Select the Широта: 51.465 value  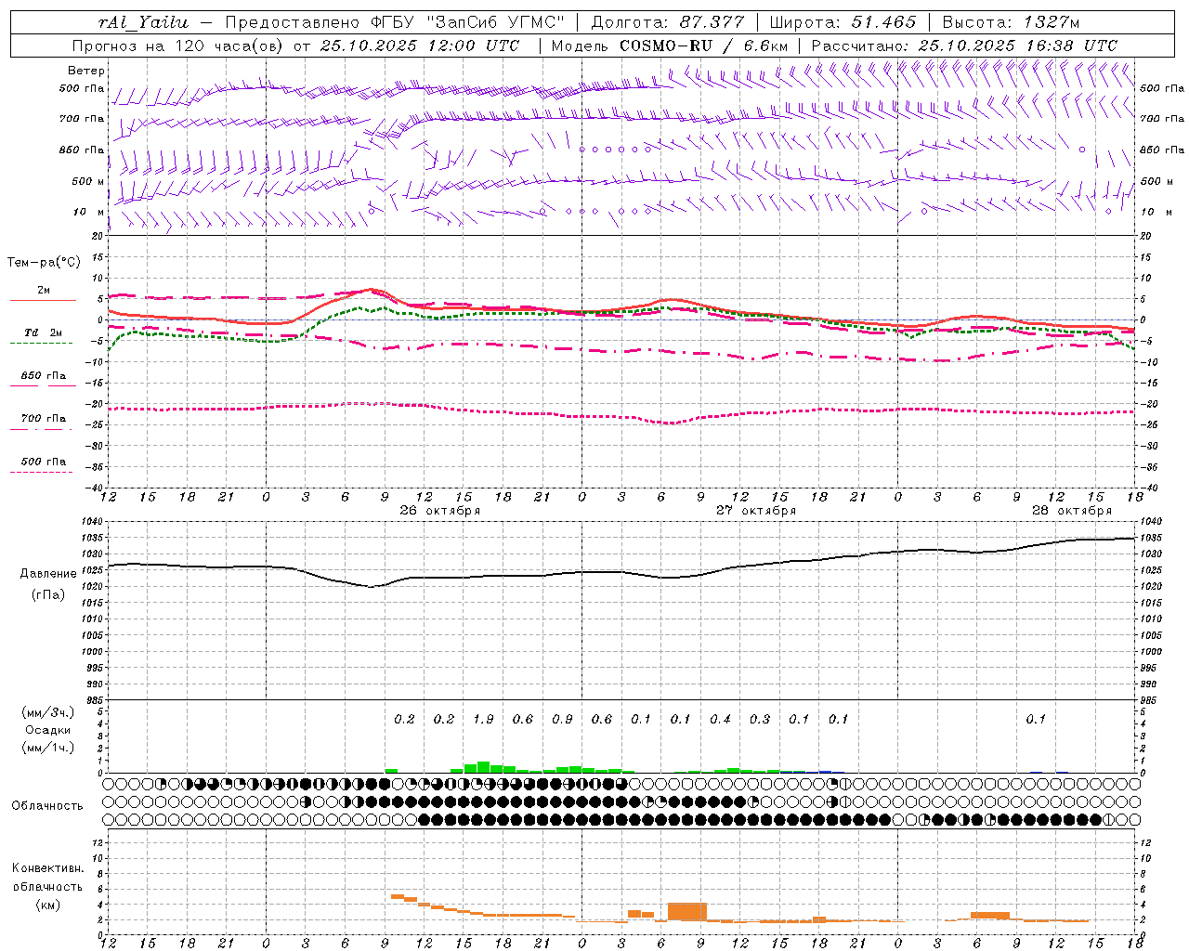click(x=843, y=22)
